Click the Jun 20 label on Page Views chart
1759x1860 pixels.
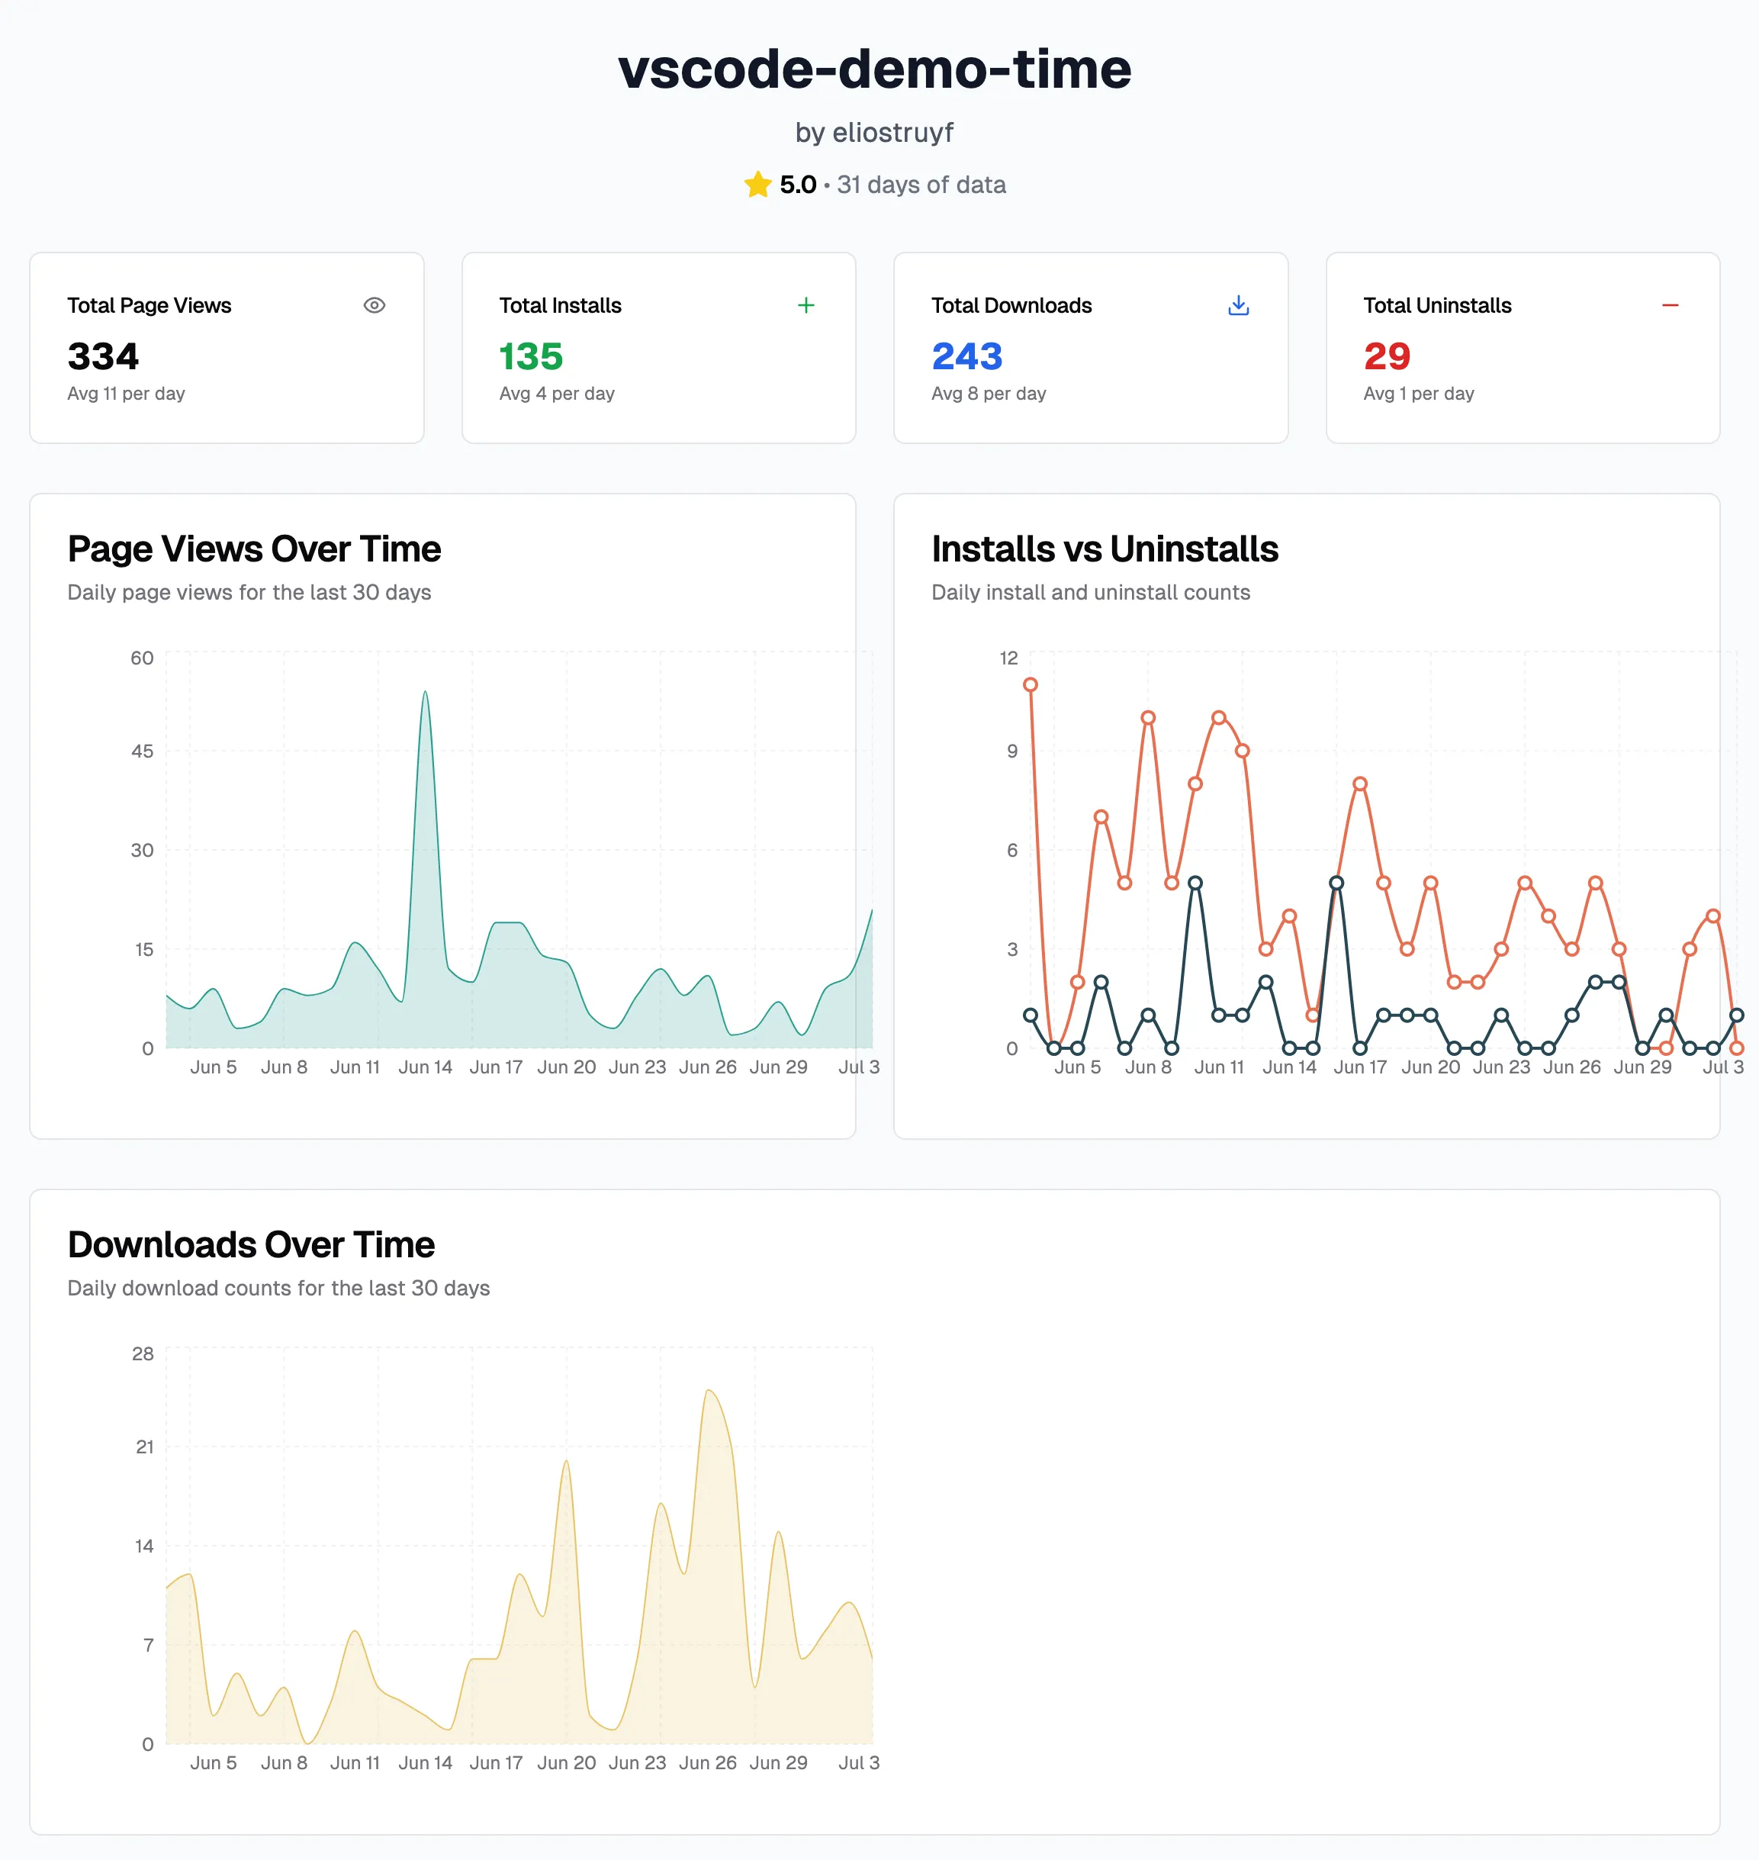566,1067
